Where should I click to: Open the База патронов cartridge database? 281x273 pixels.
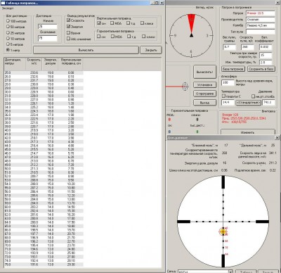(233, 69)
